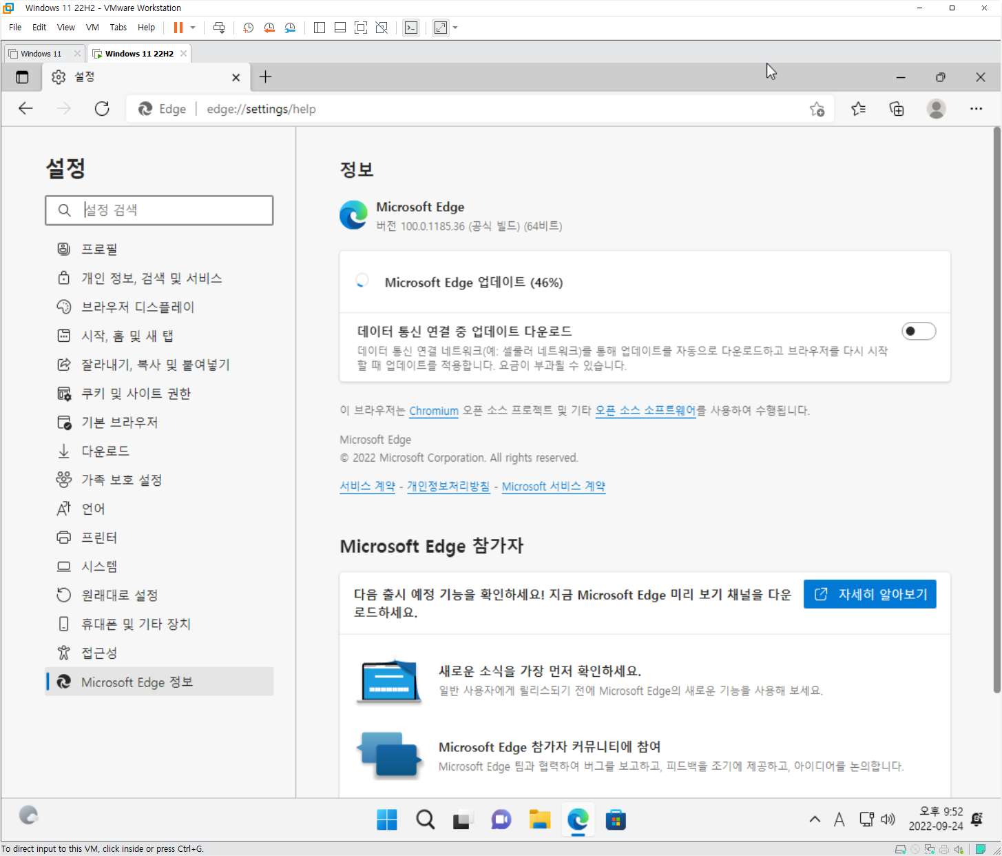Open the VM menu
Screen dimensions: 1002x856
pyautogui.click(x=92, y=28)
